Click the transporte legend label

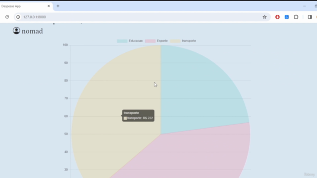189,41
